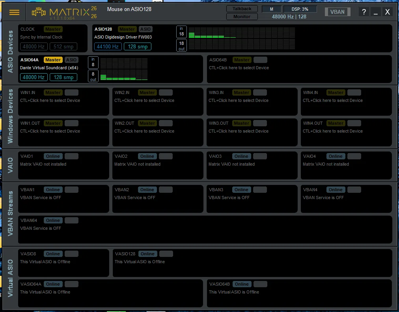
Task: Click the ASIO64A in 8 channel box
Action: (93, 63)
